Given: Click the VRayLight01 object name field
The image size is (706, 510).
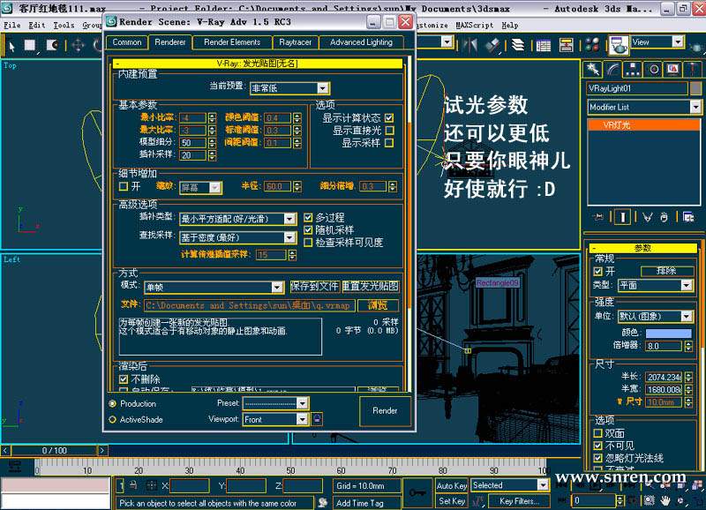Looking at the screenshot, I should point(637,88).
